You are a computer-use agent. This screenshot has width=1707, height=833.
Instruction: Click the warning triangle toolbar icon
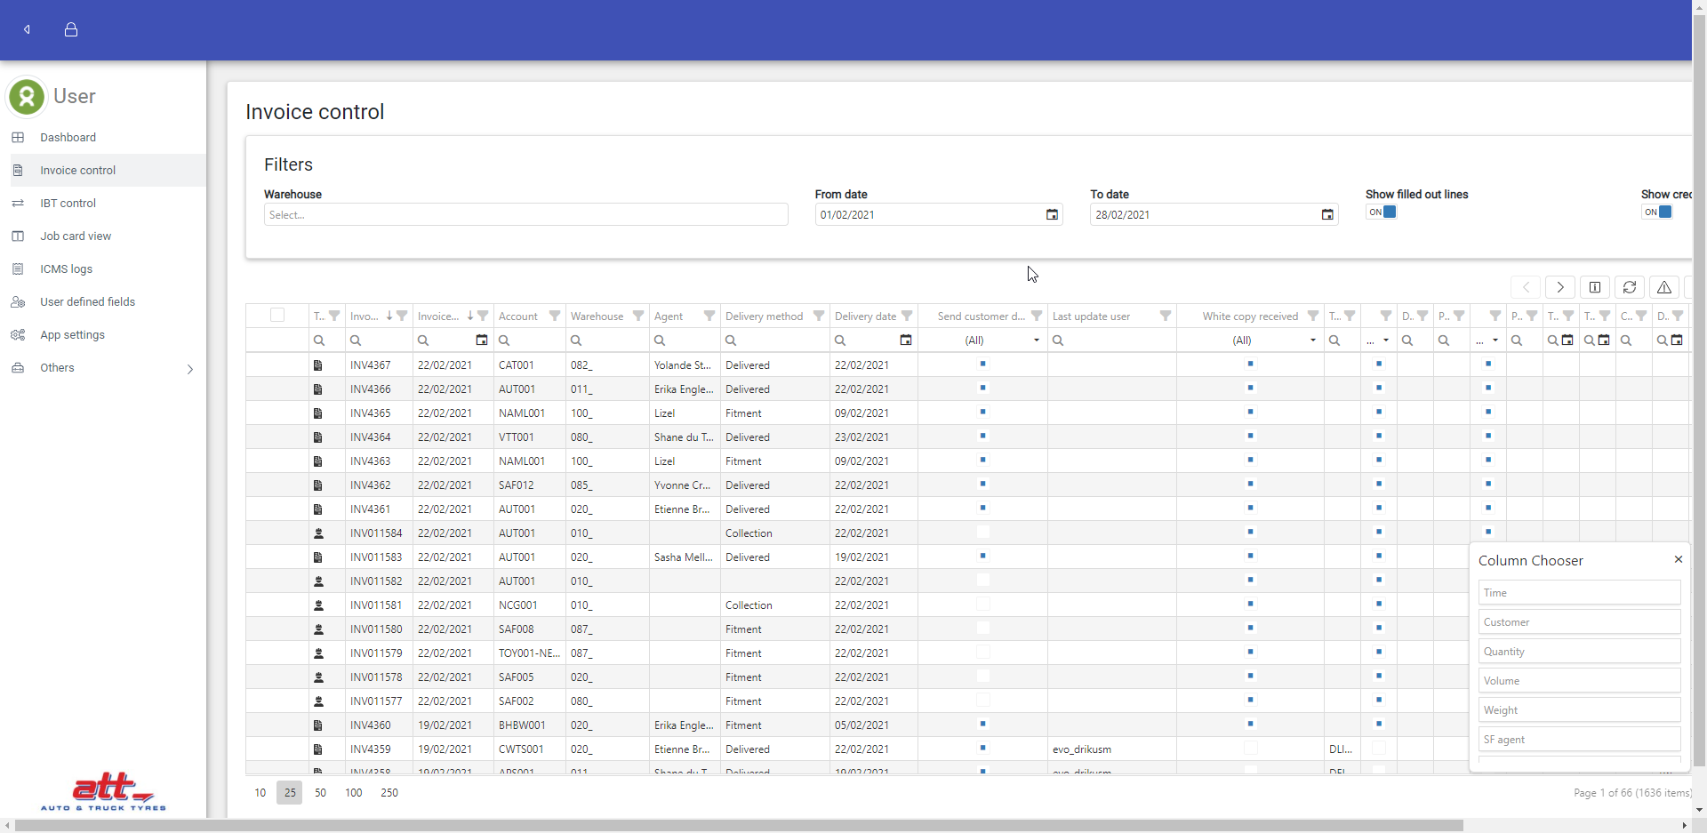tap(1663, 287)
